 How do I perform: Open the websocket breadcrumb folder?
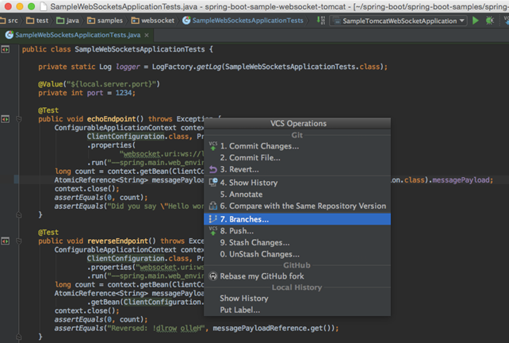point(153,21)
